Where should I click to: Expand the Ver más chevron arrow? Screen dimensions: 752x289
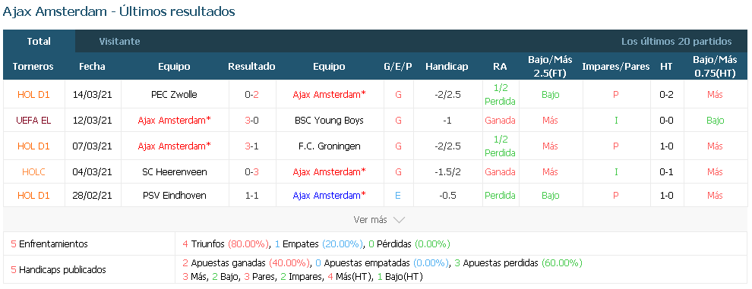(399, 220)
